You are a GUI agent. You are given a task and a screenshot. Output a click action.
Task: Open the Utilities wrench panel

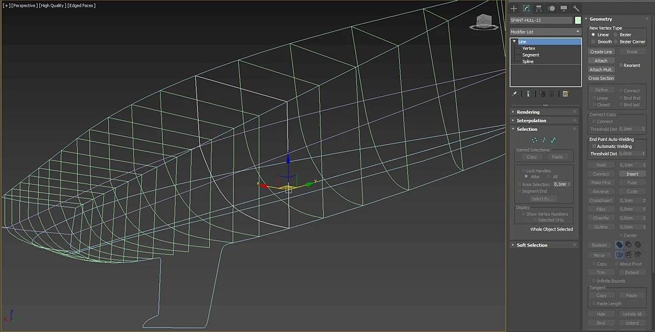pyautogui.click(x=576, y=8)
